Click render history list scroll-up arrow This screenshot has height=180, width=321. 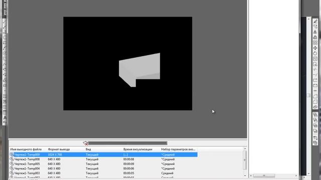pyautogui.click(x=245, y=149)
